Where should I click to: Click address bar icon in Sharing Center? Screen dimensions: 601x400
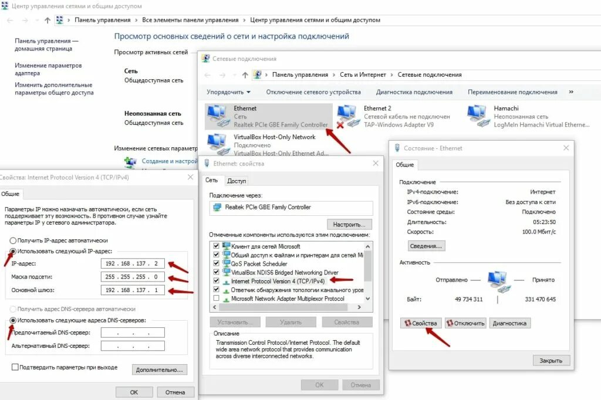pyautogui.click(x=59, y=20)
